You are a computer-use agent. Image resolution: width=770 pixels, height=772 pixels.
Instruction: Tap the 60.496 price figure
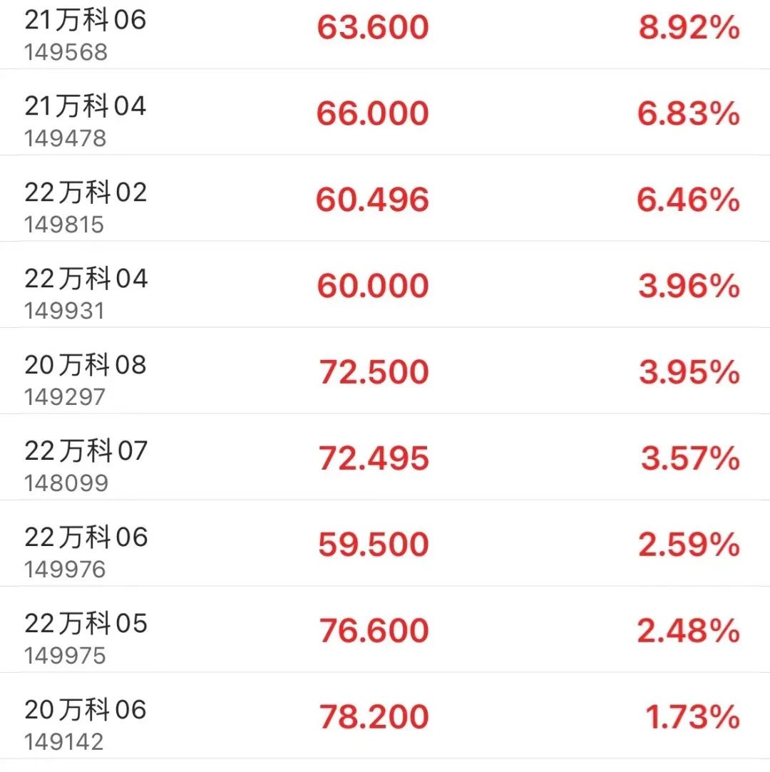pyautogui.click(x=373, y=201)
